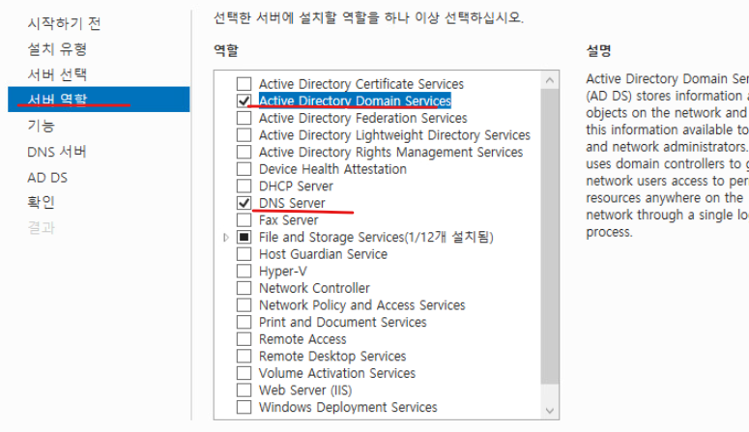Select the Remote Access role label
749x432 pixels.
(x=302, y=339)
